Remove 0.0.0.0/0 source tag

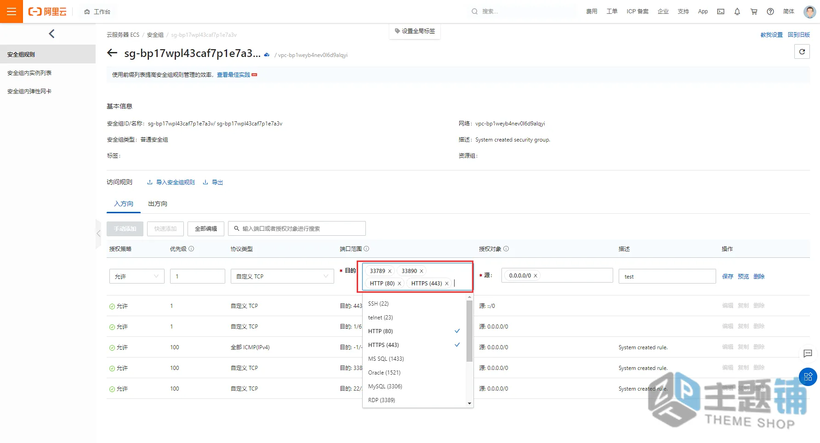535,276
